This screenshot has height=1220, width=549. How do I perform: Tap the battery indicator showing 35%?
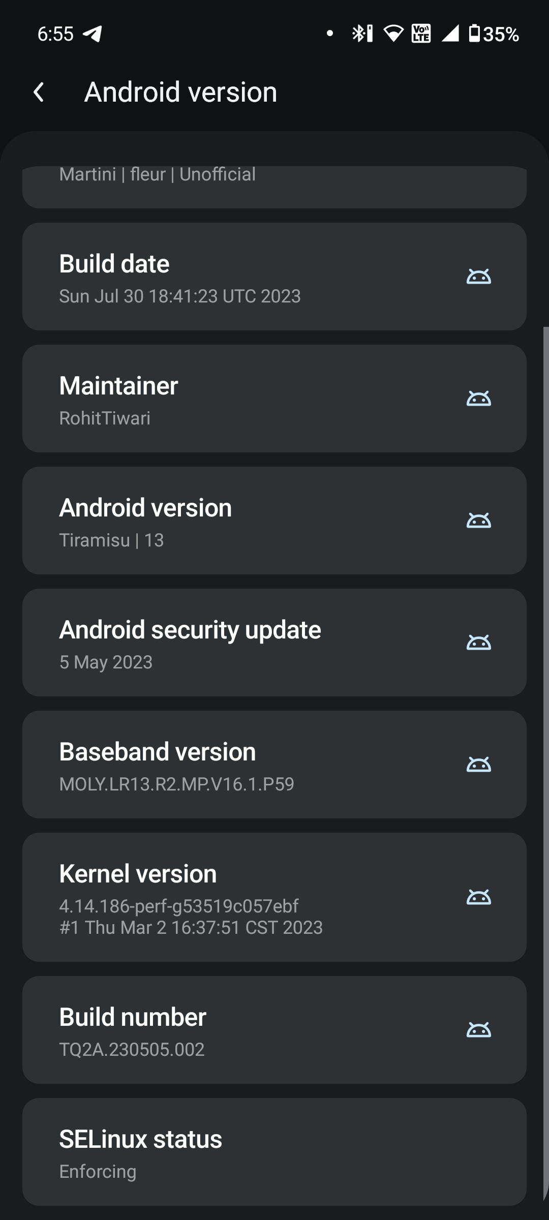point(493,34)
